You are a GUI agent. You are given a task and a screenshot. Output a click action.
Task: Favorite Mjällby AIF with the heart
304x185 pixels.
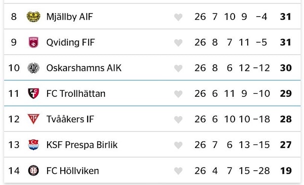178,17
